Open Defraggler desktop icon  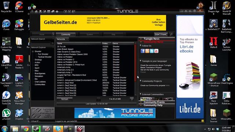coord(19,25)
